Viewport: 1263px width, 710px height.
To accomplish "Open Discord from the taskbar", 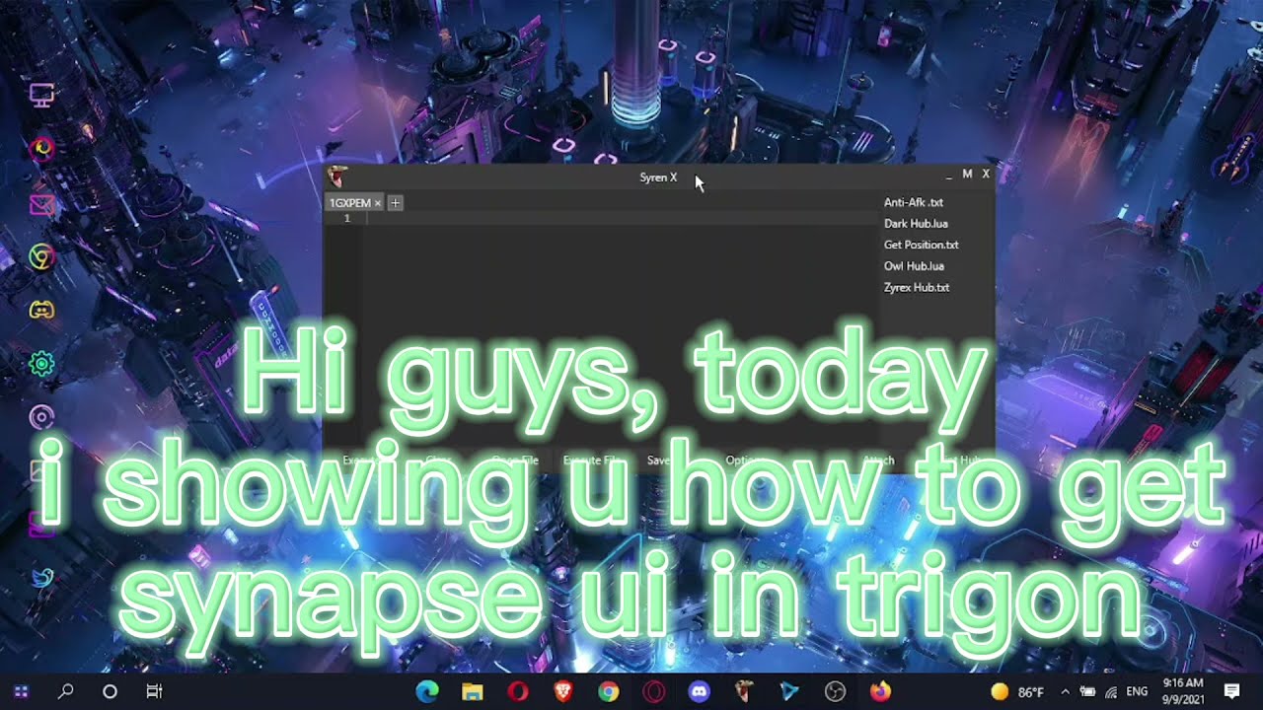I will point(700,692).
